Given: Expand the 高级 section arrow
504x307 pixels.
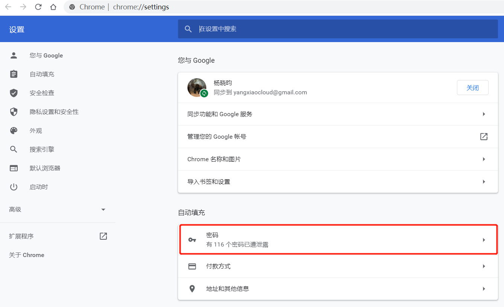Looking at the screenshot, I should 103,209.
